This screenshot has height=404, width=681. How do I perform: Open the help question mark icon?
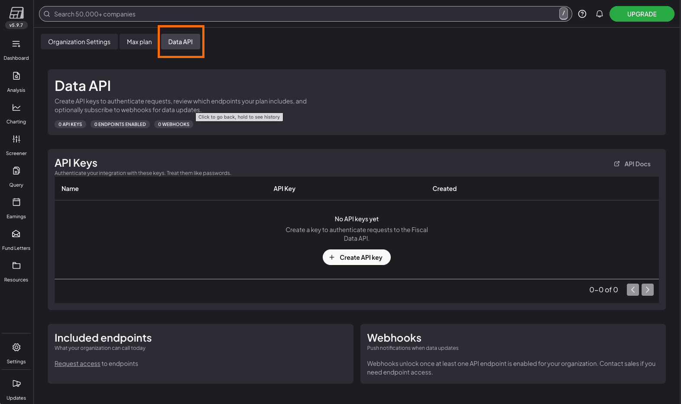tap(582, 14)
